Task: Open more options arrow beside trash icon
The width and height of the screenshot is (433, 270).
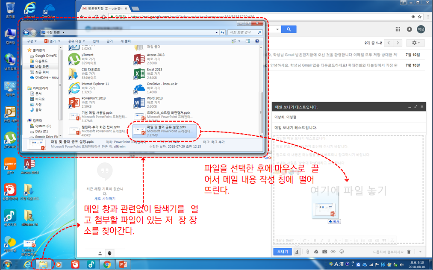Action: (420, 252)
